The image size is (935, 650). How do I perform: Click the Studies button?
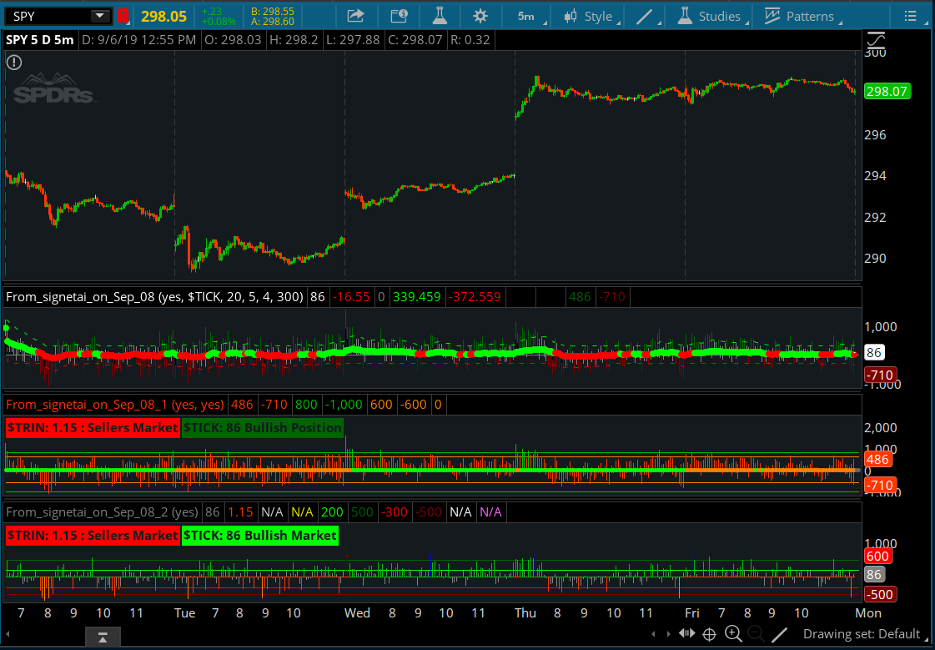pyautogui.click(x=709, y=16)
